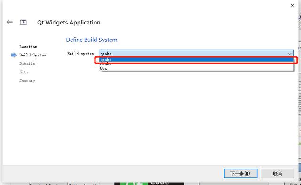Go to the Kits step in sidebar

[24, 72]
